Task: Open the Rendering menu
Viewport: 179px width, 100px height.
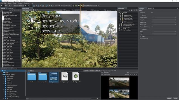Action: 27,3
